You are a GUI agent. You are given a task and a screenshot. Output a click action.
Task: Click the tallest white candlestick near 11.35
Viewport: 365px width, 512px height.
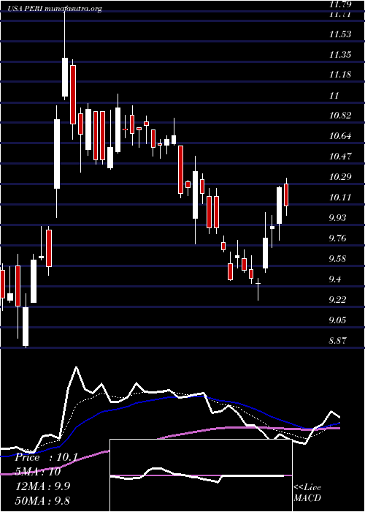pos(65,77)
